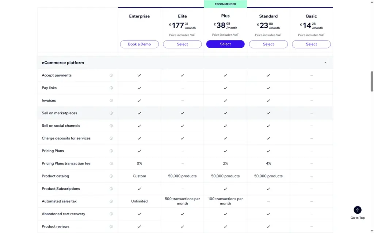This screenshot has height=233, width=374.
Task: Click the 0% fee for Enterprise
Action: coord(139,163)
